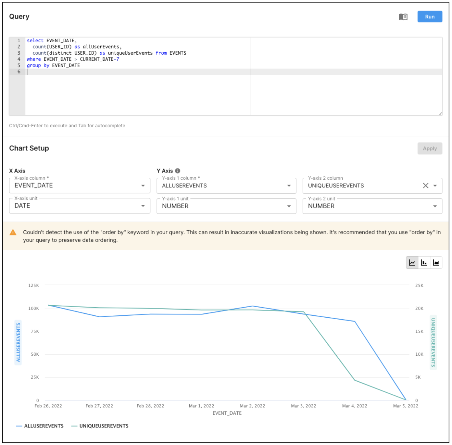Switch to bar chart view

tap(424, 262)
